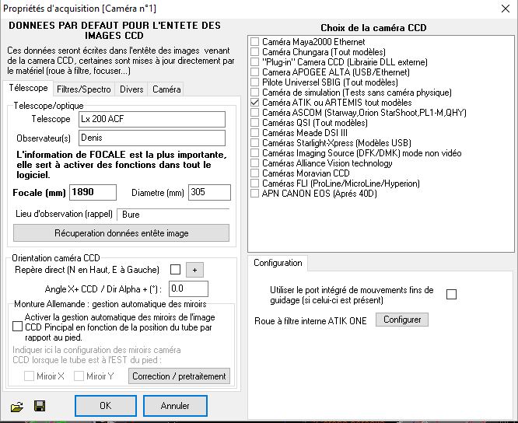Click Configurer for ATIK ONE filter wheel
Screen dimensions: 518x423
(x=401, y=320)
